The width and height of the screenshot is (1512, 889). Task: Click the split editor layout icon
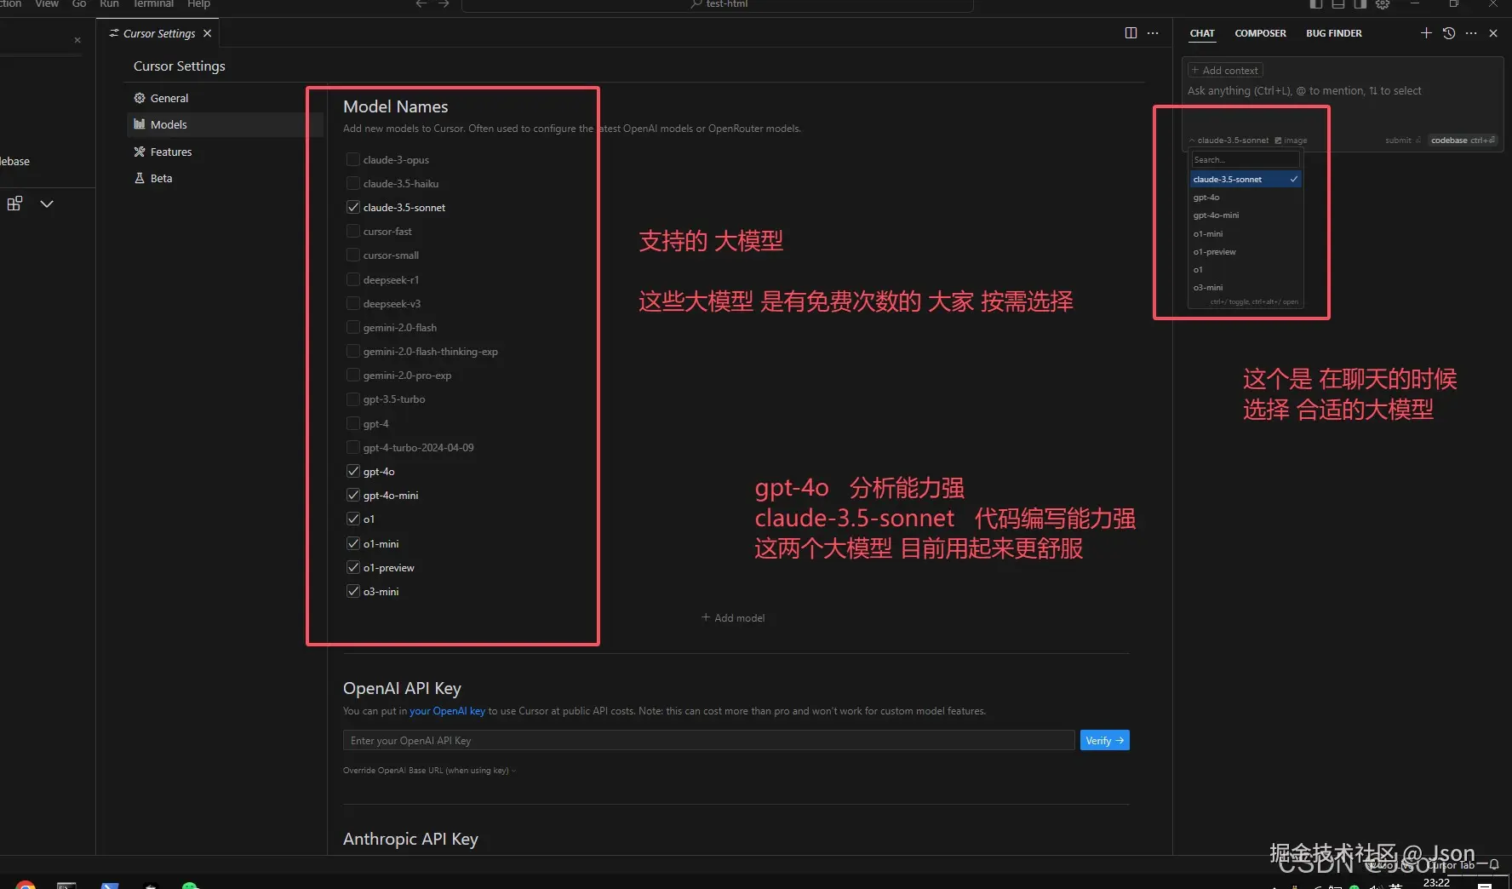pyautogui.click(x=1131, y=33)
